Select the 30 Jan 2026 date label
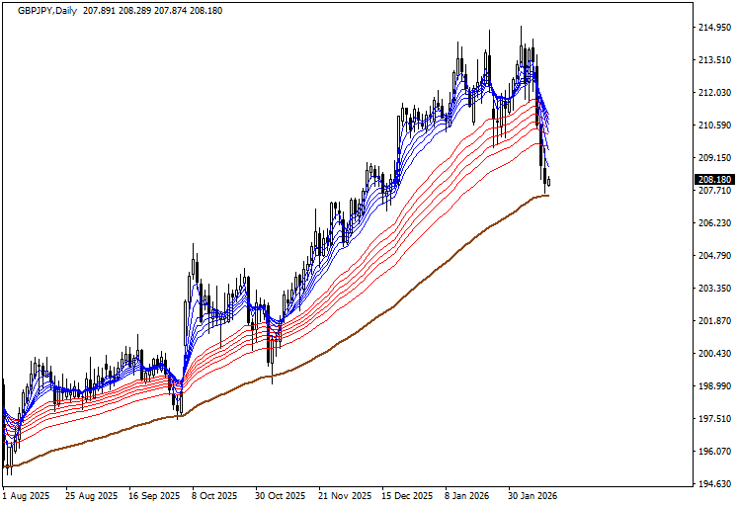The height and width of the screenshot is (507, 738). 533,495
